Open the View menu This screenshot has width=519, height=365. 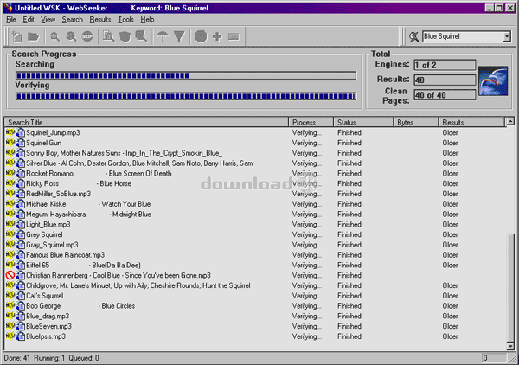[x=48, y=20]
